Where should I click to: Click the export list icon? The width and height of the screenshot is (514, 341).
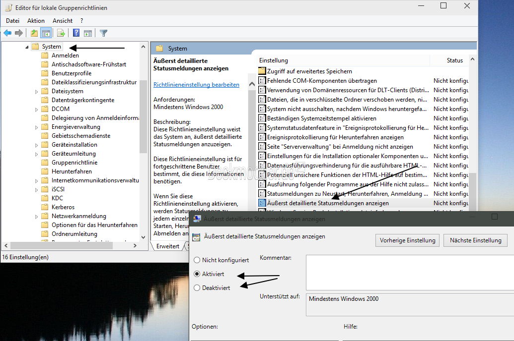pyautogui.click(x=61, y=33)
